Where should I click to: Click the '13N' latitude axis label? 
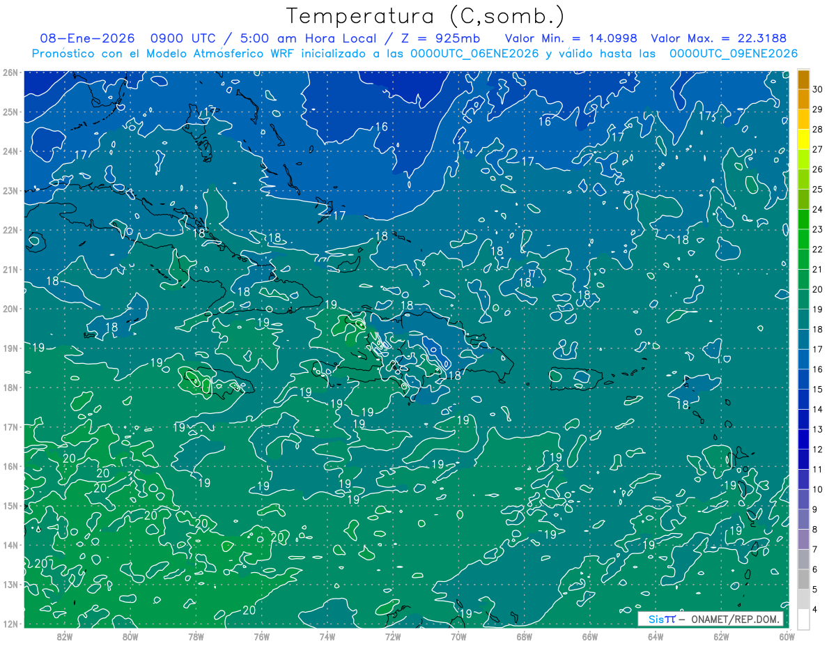pos(10,584)
